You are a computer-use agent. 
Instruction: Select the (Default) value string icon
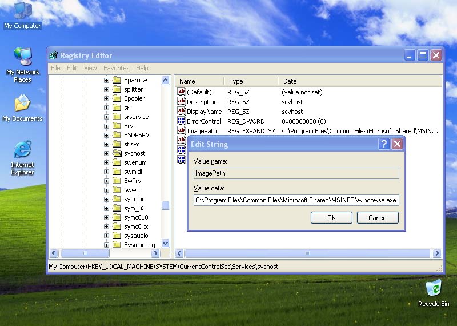(x=182, y=92)
